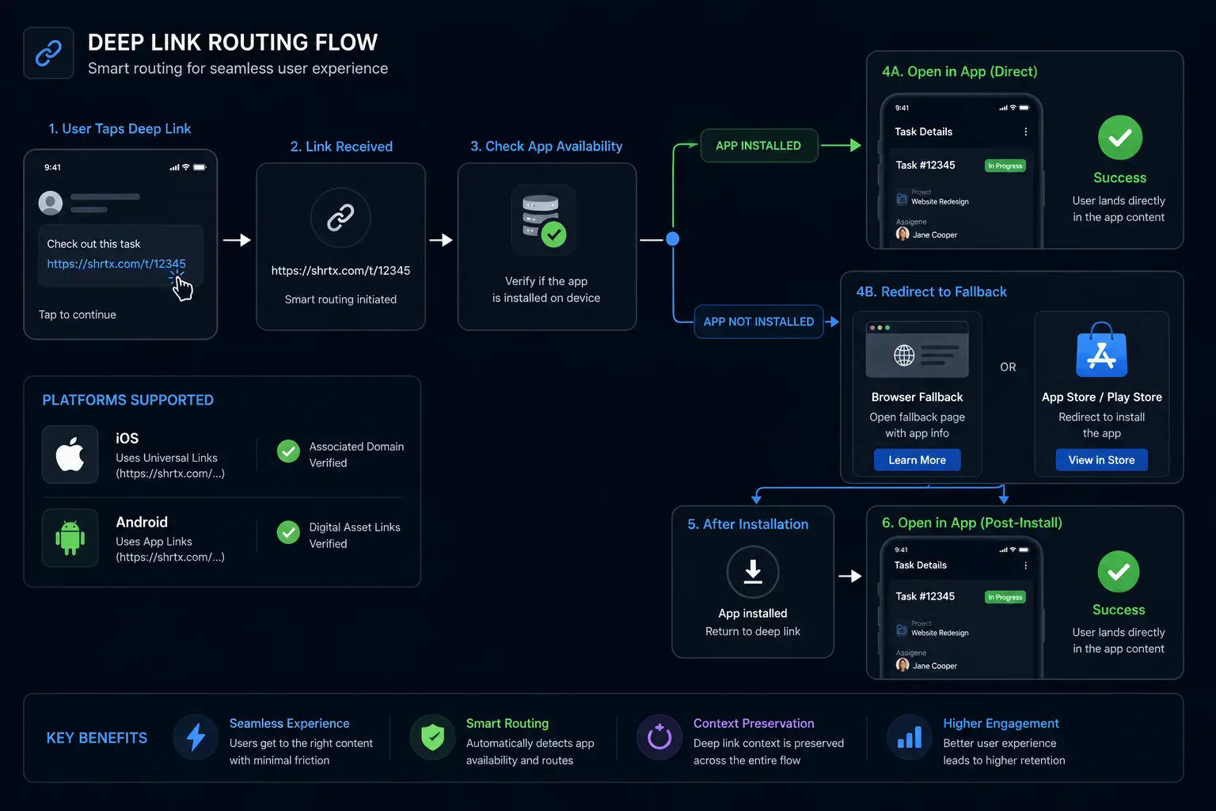The height and width of the screenshot is (811, 1216).
Task: Tap the https://shrtx.com/t/12345 link in the message
Action: pyautogui.click(x=116, y=264)
